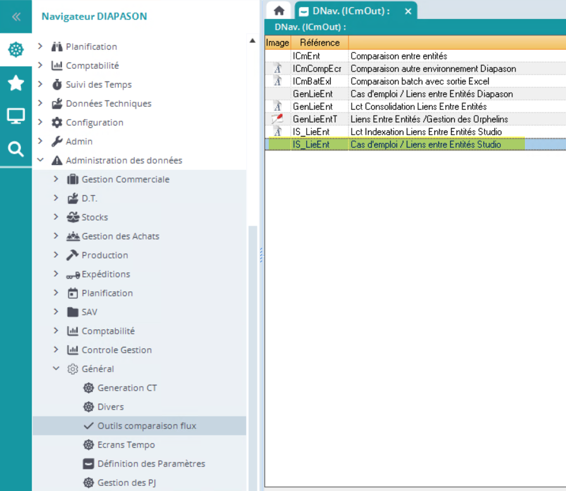The height and width of the screenshot is (491, 566).
Task: Click the icon in ICmCompEcr row
Action: 277,68
